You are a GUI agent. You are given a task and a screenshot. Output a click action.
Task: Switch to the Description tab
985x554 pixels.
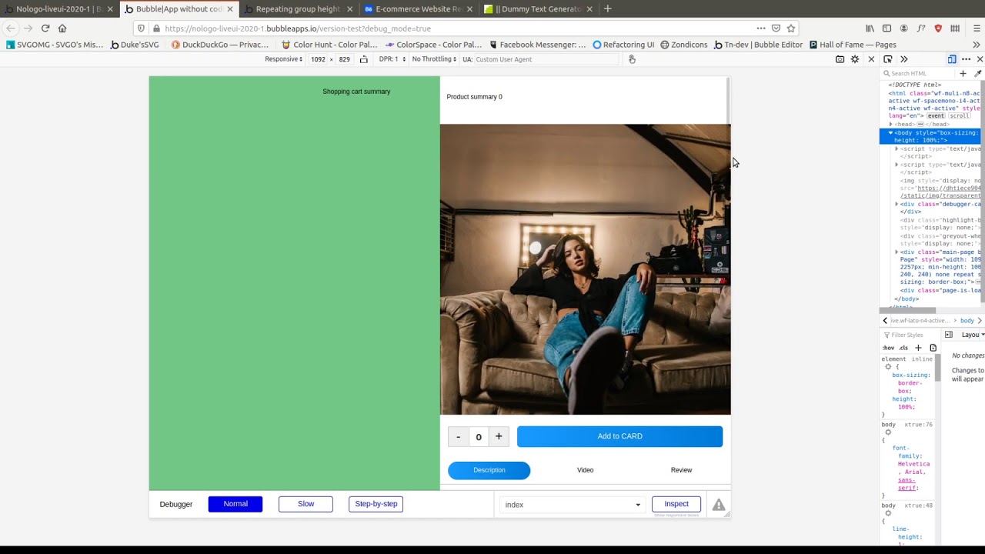tap(489, 470)
